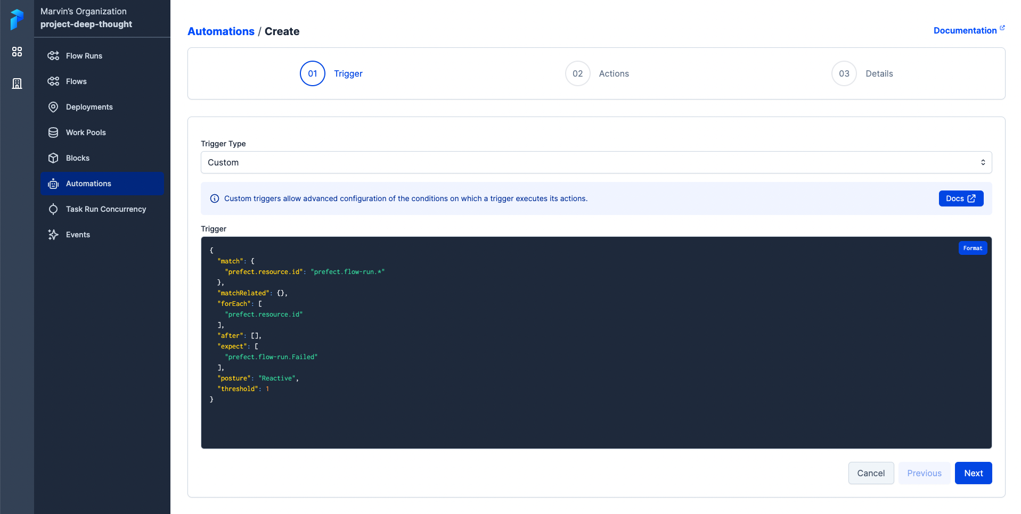Click the Previous button

coord(924,473)
